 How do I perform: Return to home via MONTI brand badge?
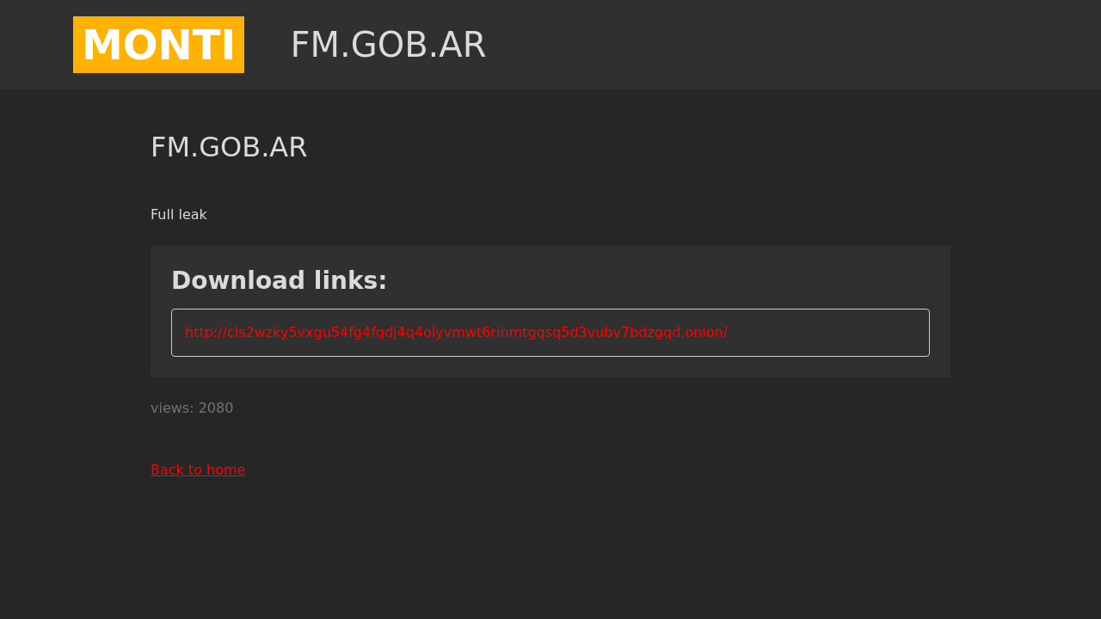click(x=158, y=45)
